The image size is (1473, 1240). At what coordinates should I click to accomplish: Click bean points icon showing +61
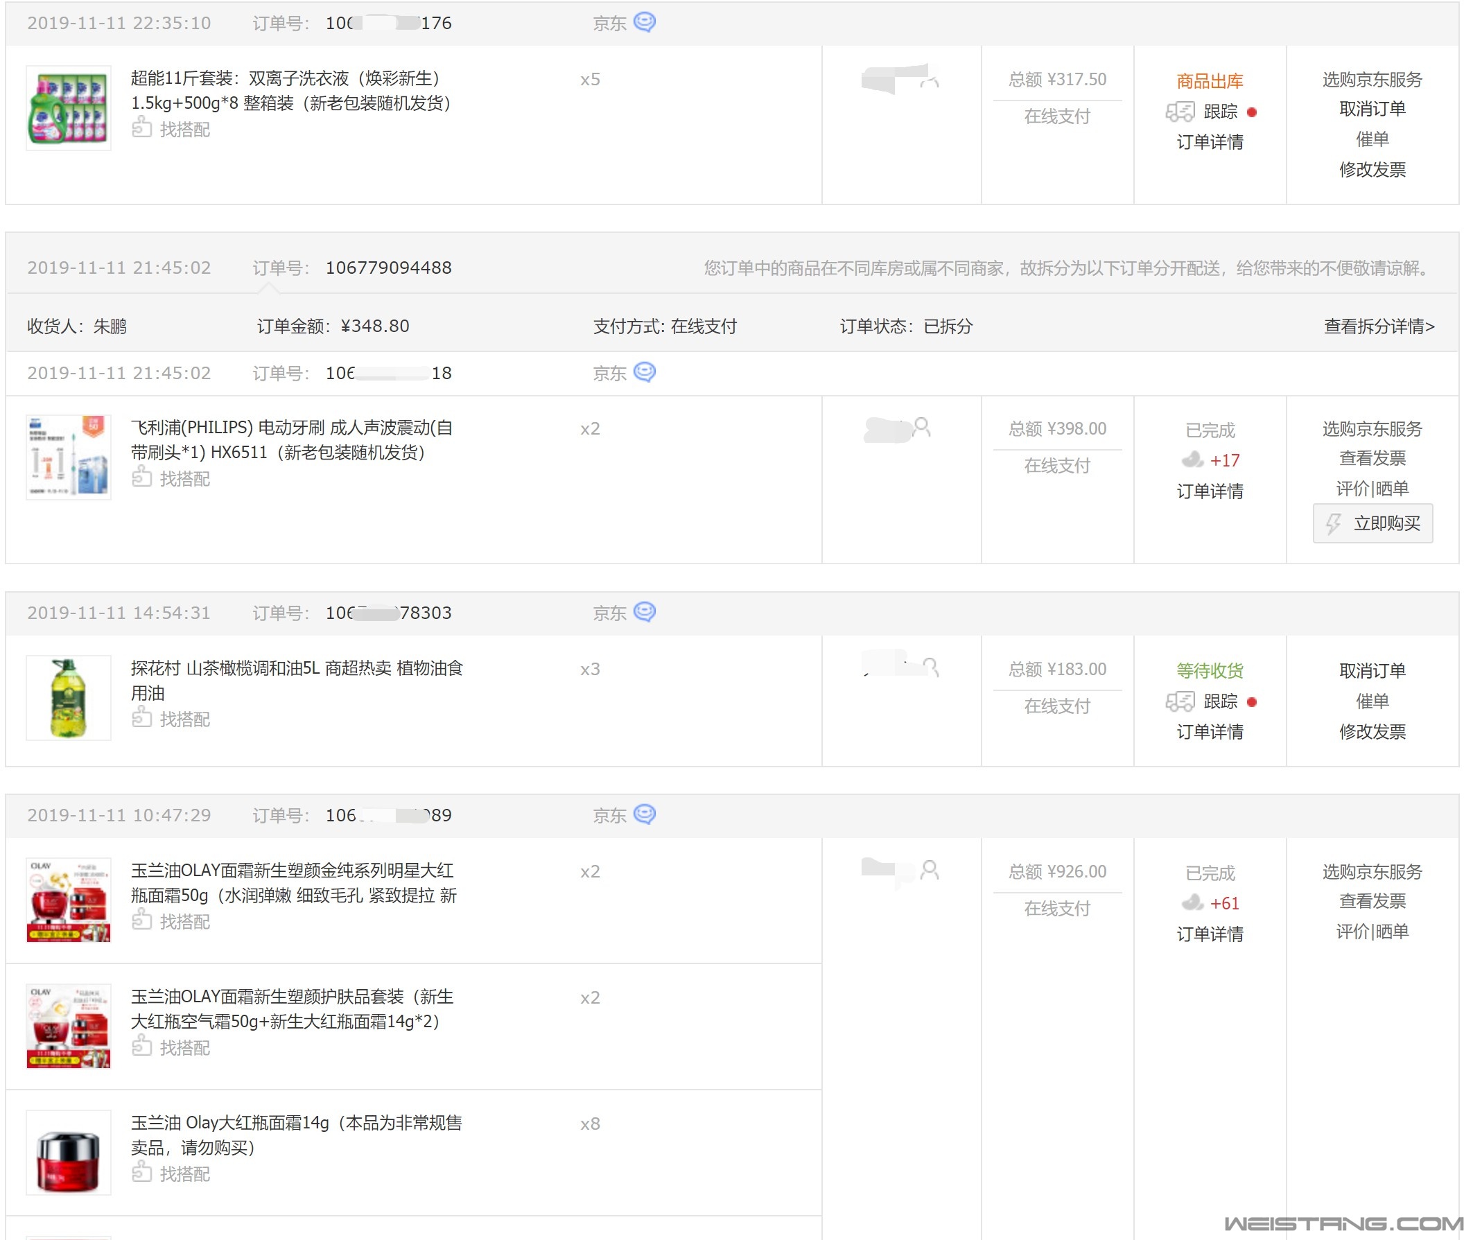click(1192, 902)
